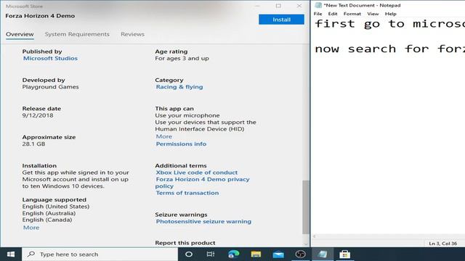Maximize the Microsoft Store window

coord(278,6)
